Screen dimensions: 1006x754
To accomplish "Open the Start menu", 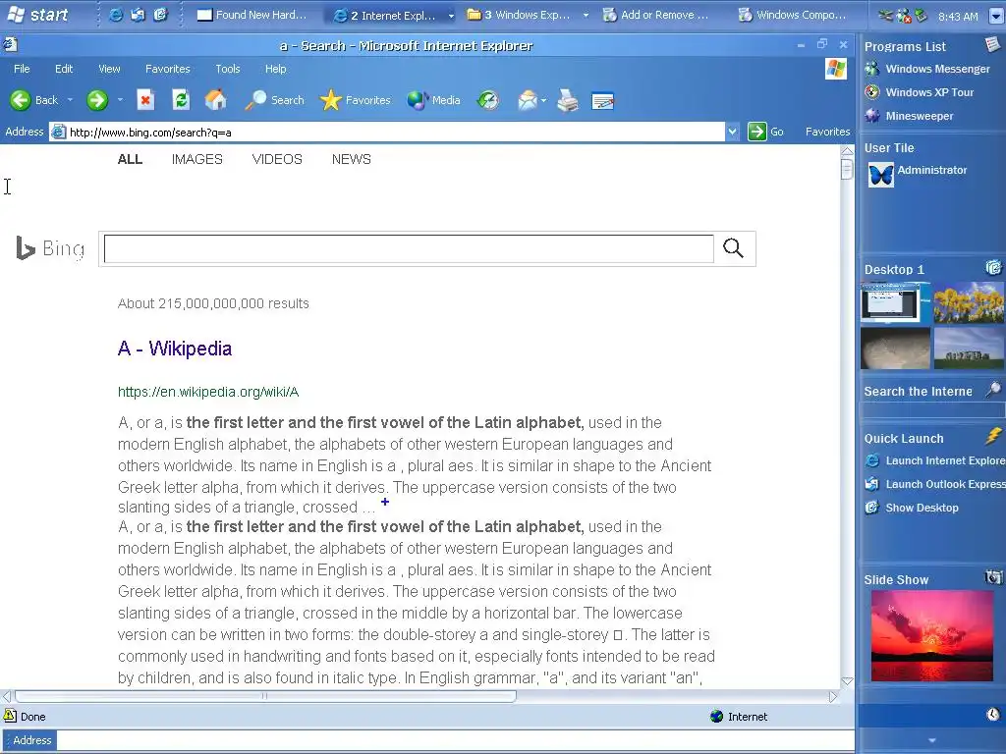I will [37, 15].
